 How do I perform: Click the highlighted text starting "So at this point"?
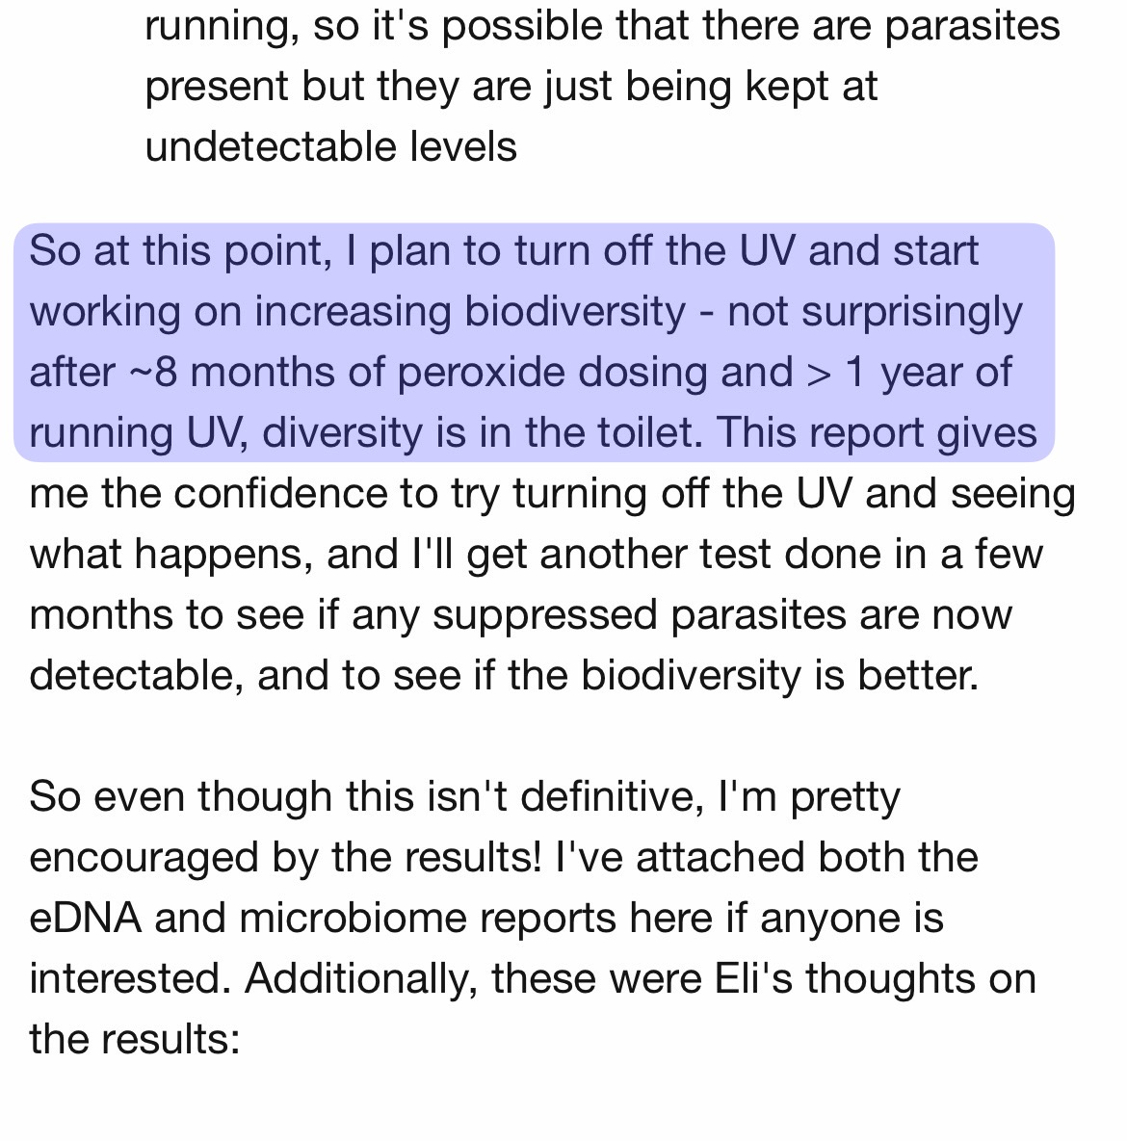[534, 342]
